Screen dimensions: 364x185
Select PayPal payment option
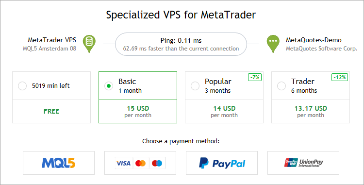222,163
